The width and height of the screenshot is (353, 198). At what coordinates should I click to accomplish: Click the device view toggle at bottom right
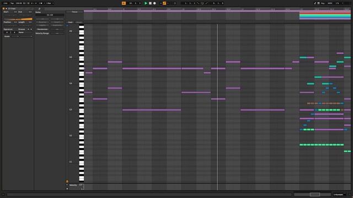[x=350, y=195]
